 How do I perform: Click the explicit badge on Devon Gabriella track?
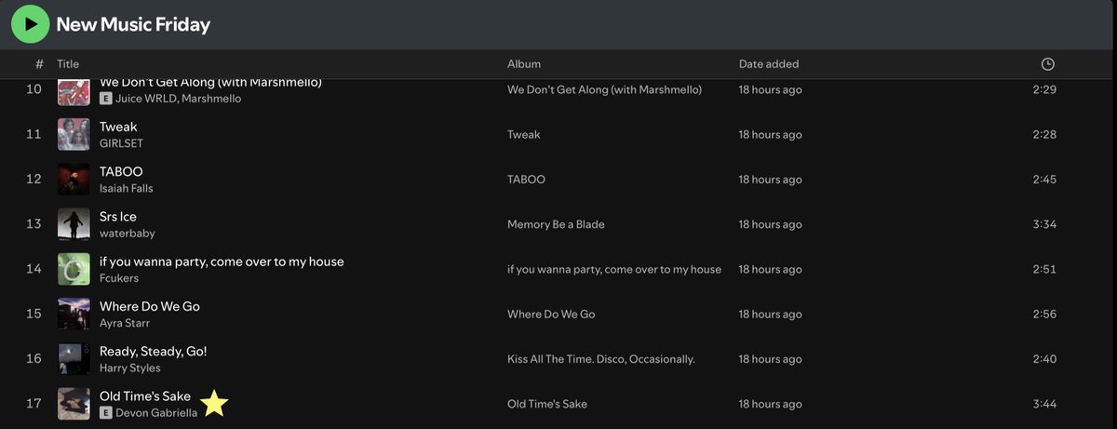click(x=106, y=412)
